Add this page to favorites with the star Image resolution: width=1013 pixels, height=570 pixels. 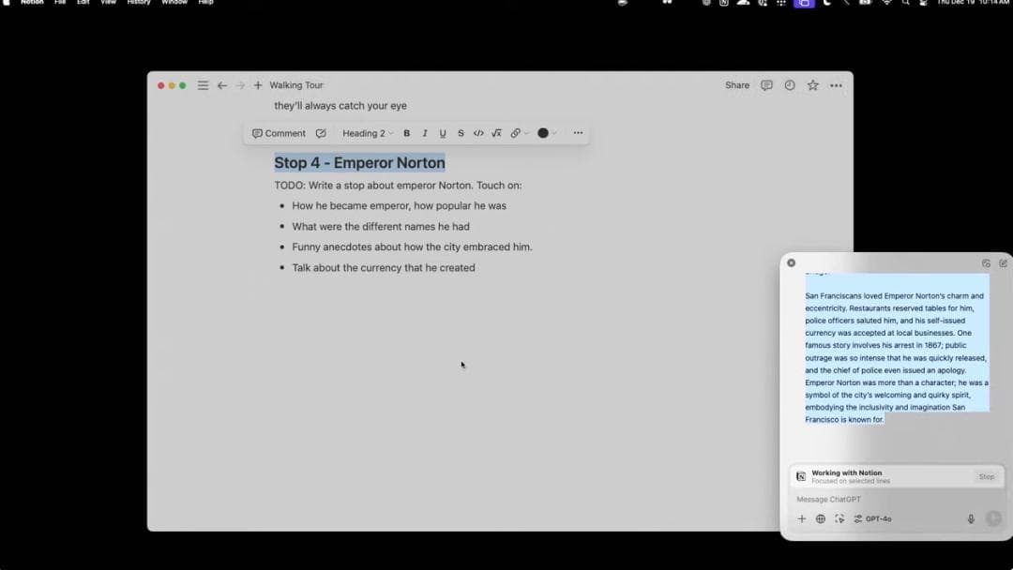[x=813, y=85]
